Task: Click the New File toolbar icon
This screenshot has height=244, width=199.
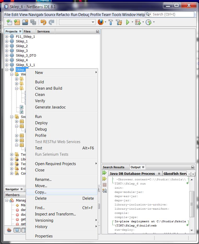Action: click(9, 22)
